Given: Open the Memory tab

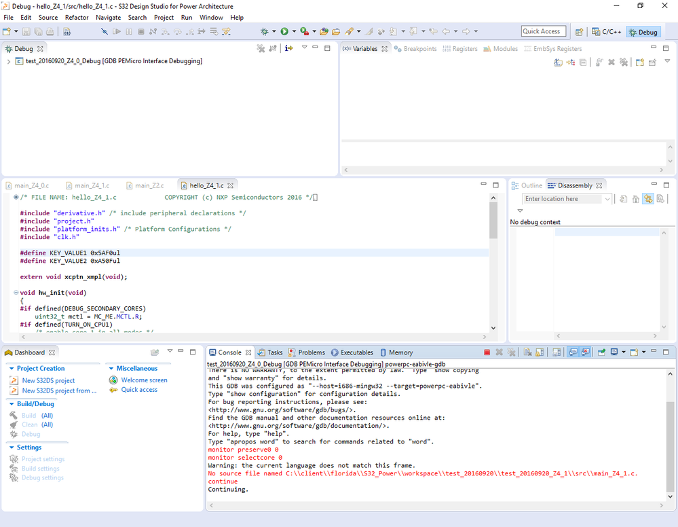Looking at the screenshot, I should tap(396, 352).
